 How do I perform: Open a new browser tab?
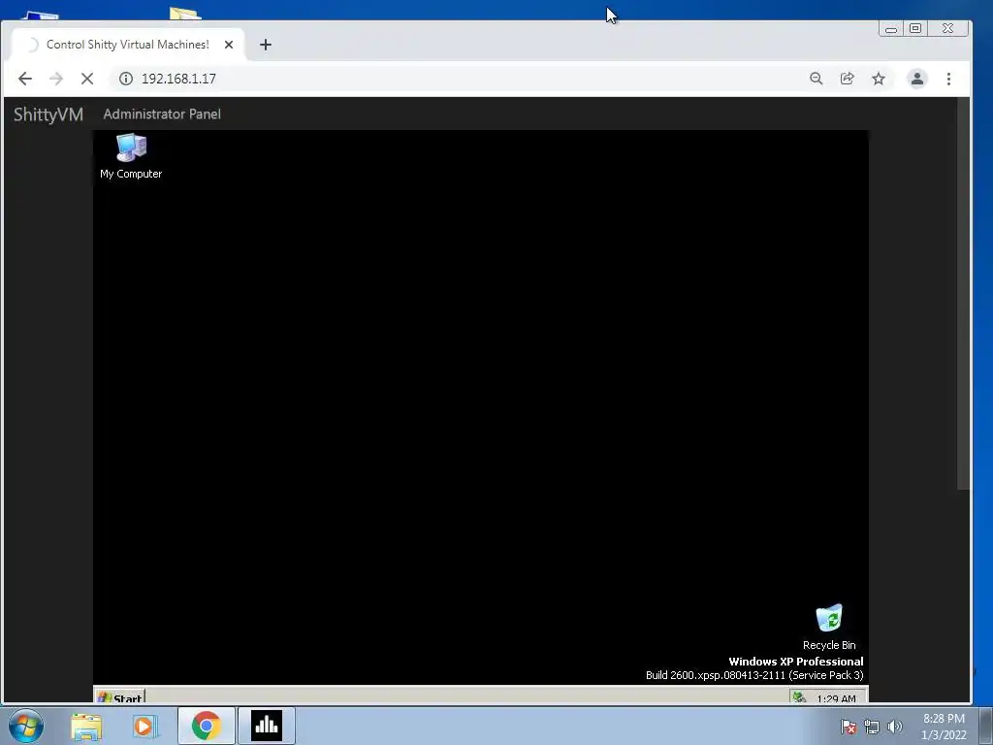click(266, 45)
